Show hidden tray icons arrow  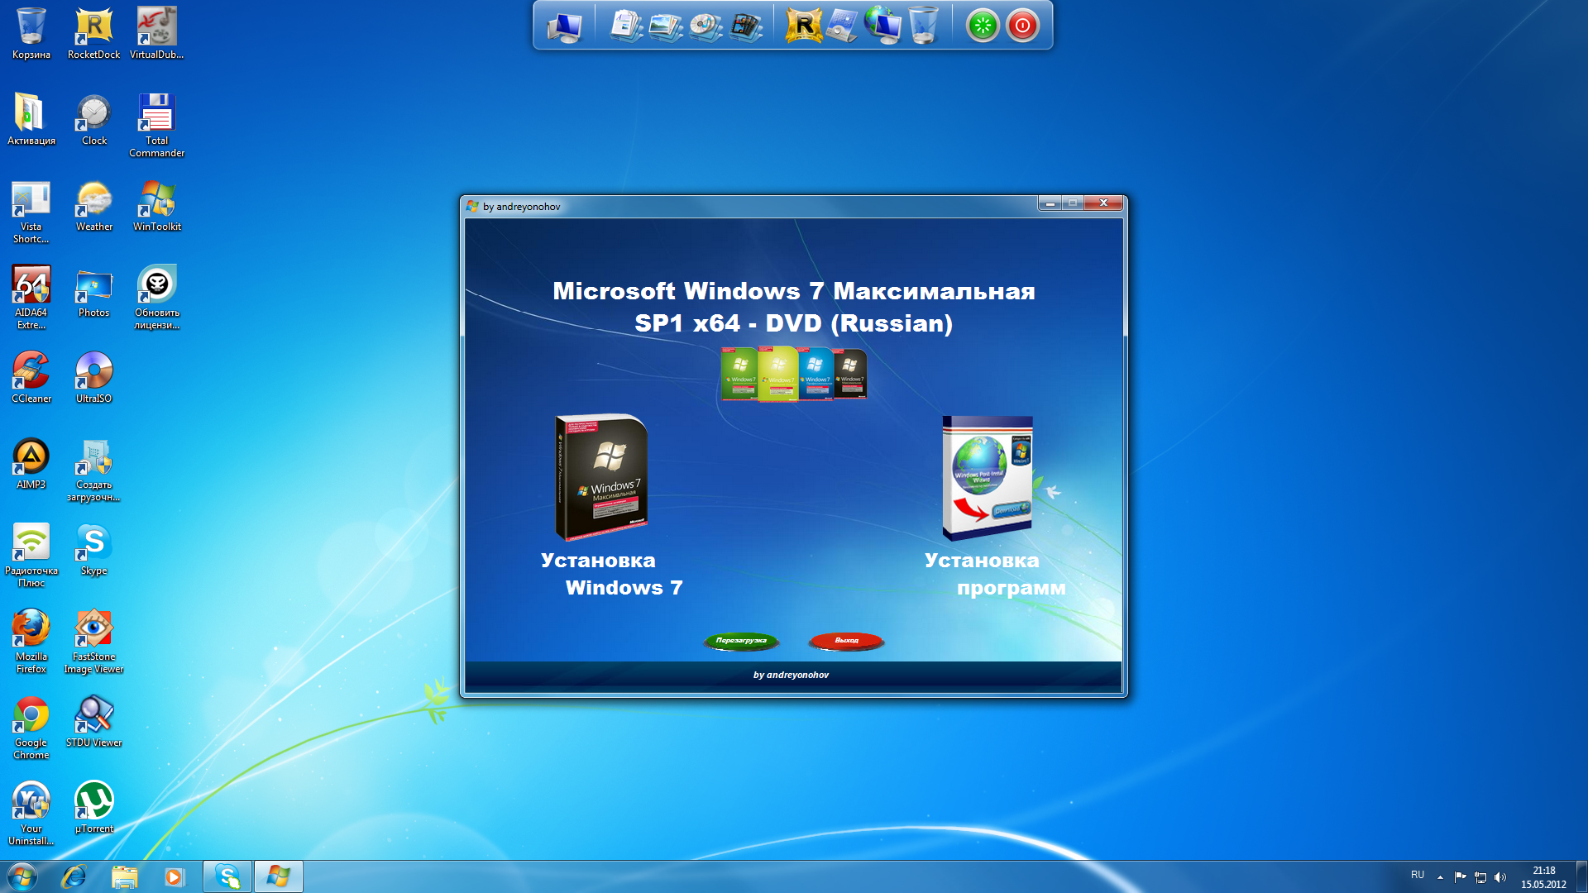(x=1440, y=877)
